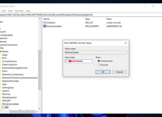
Task: Click the tree horizontal scrollbar thumb
Action: (22, 112)
